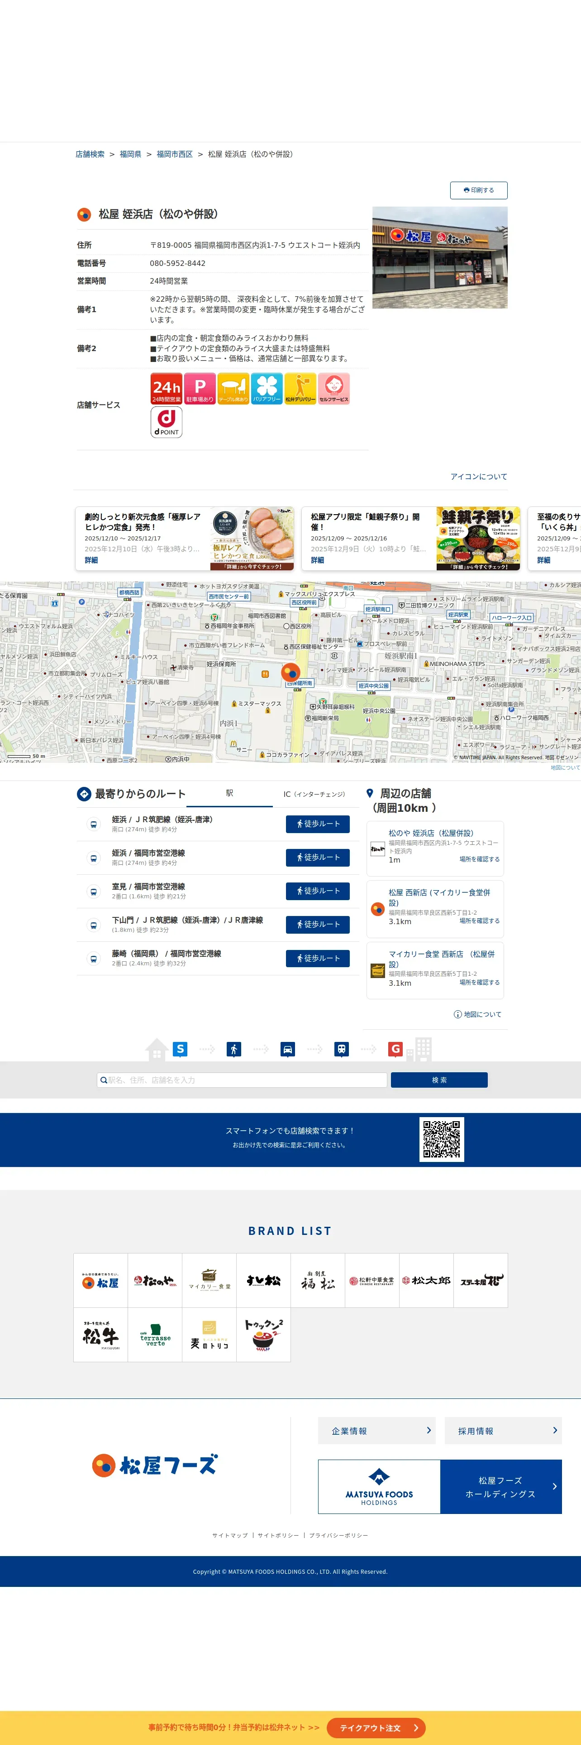Select the train route mode icon
This screenshot has width=581, height=1745.
[342, 1049]
